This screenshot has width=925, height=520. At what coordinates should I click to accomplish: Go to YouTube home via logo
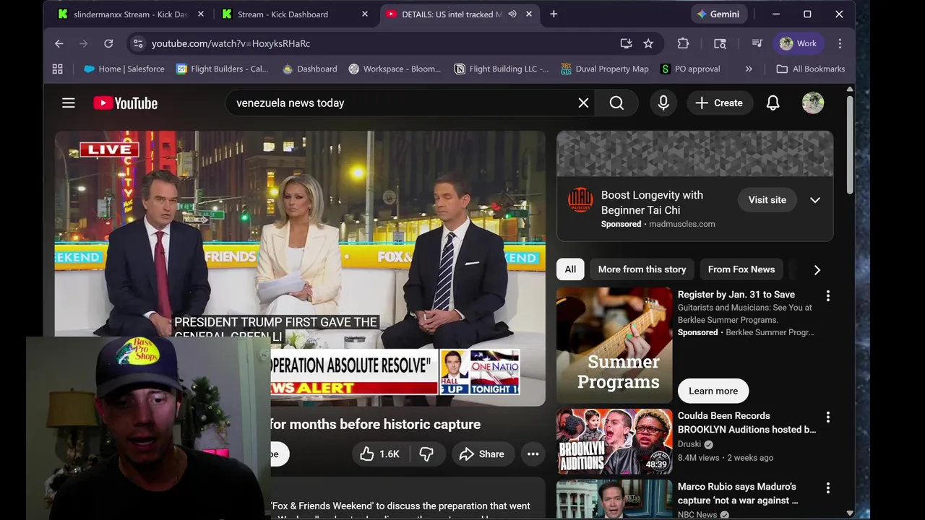[x=125, y=103]
